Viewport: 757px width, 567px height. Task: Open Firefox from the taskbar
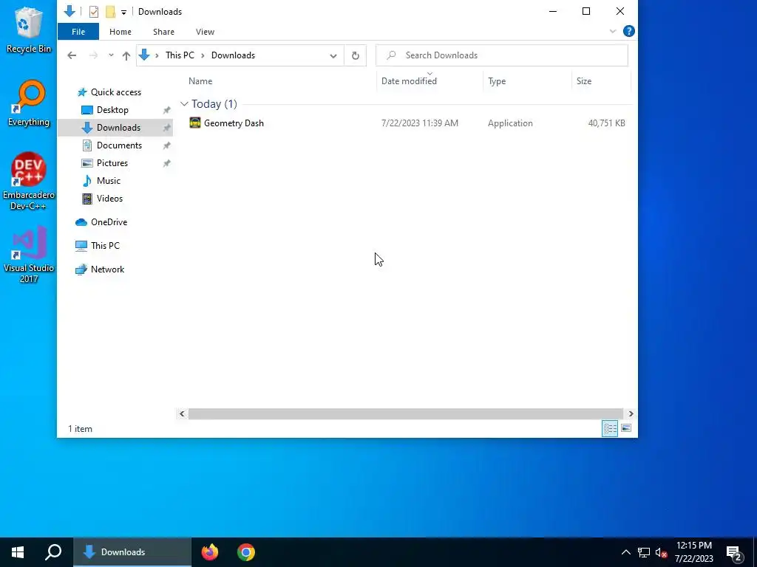click(209, 552)
